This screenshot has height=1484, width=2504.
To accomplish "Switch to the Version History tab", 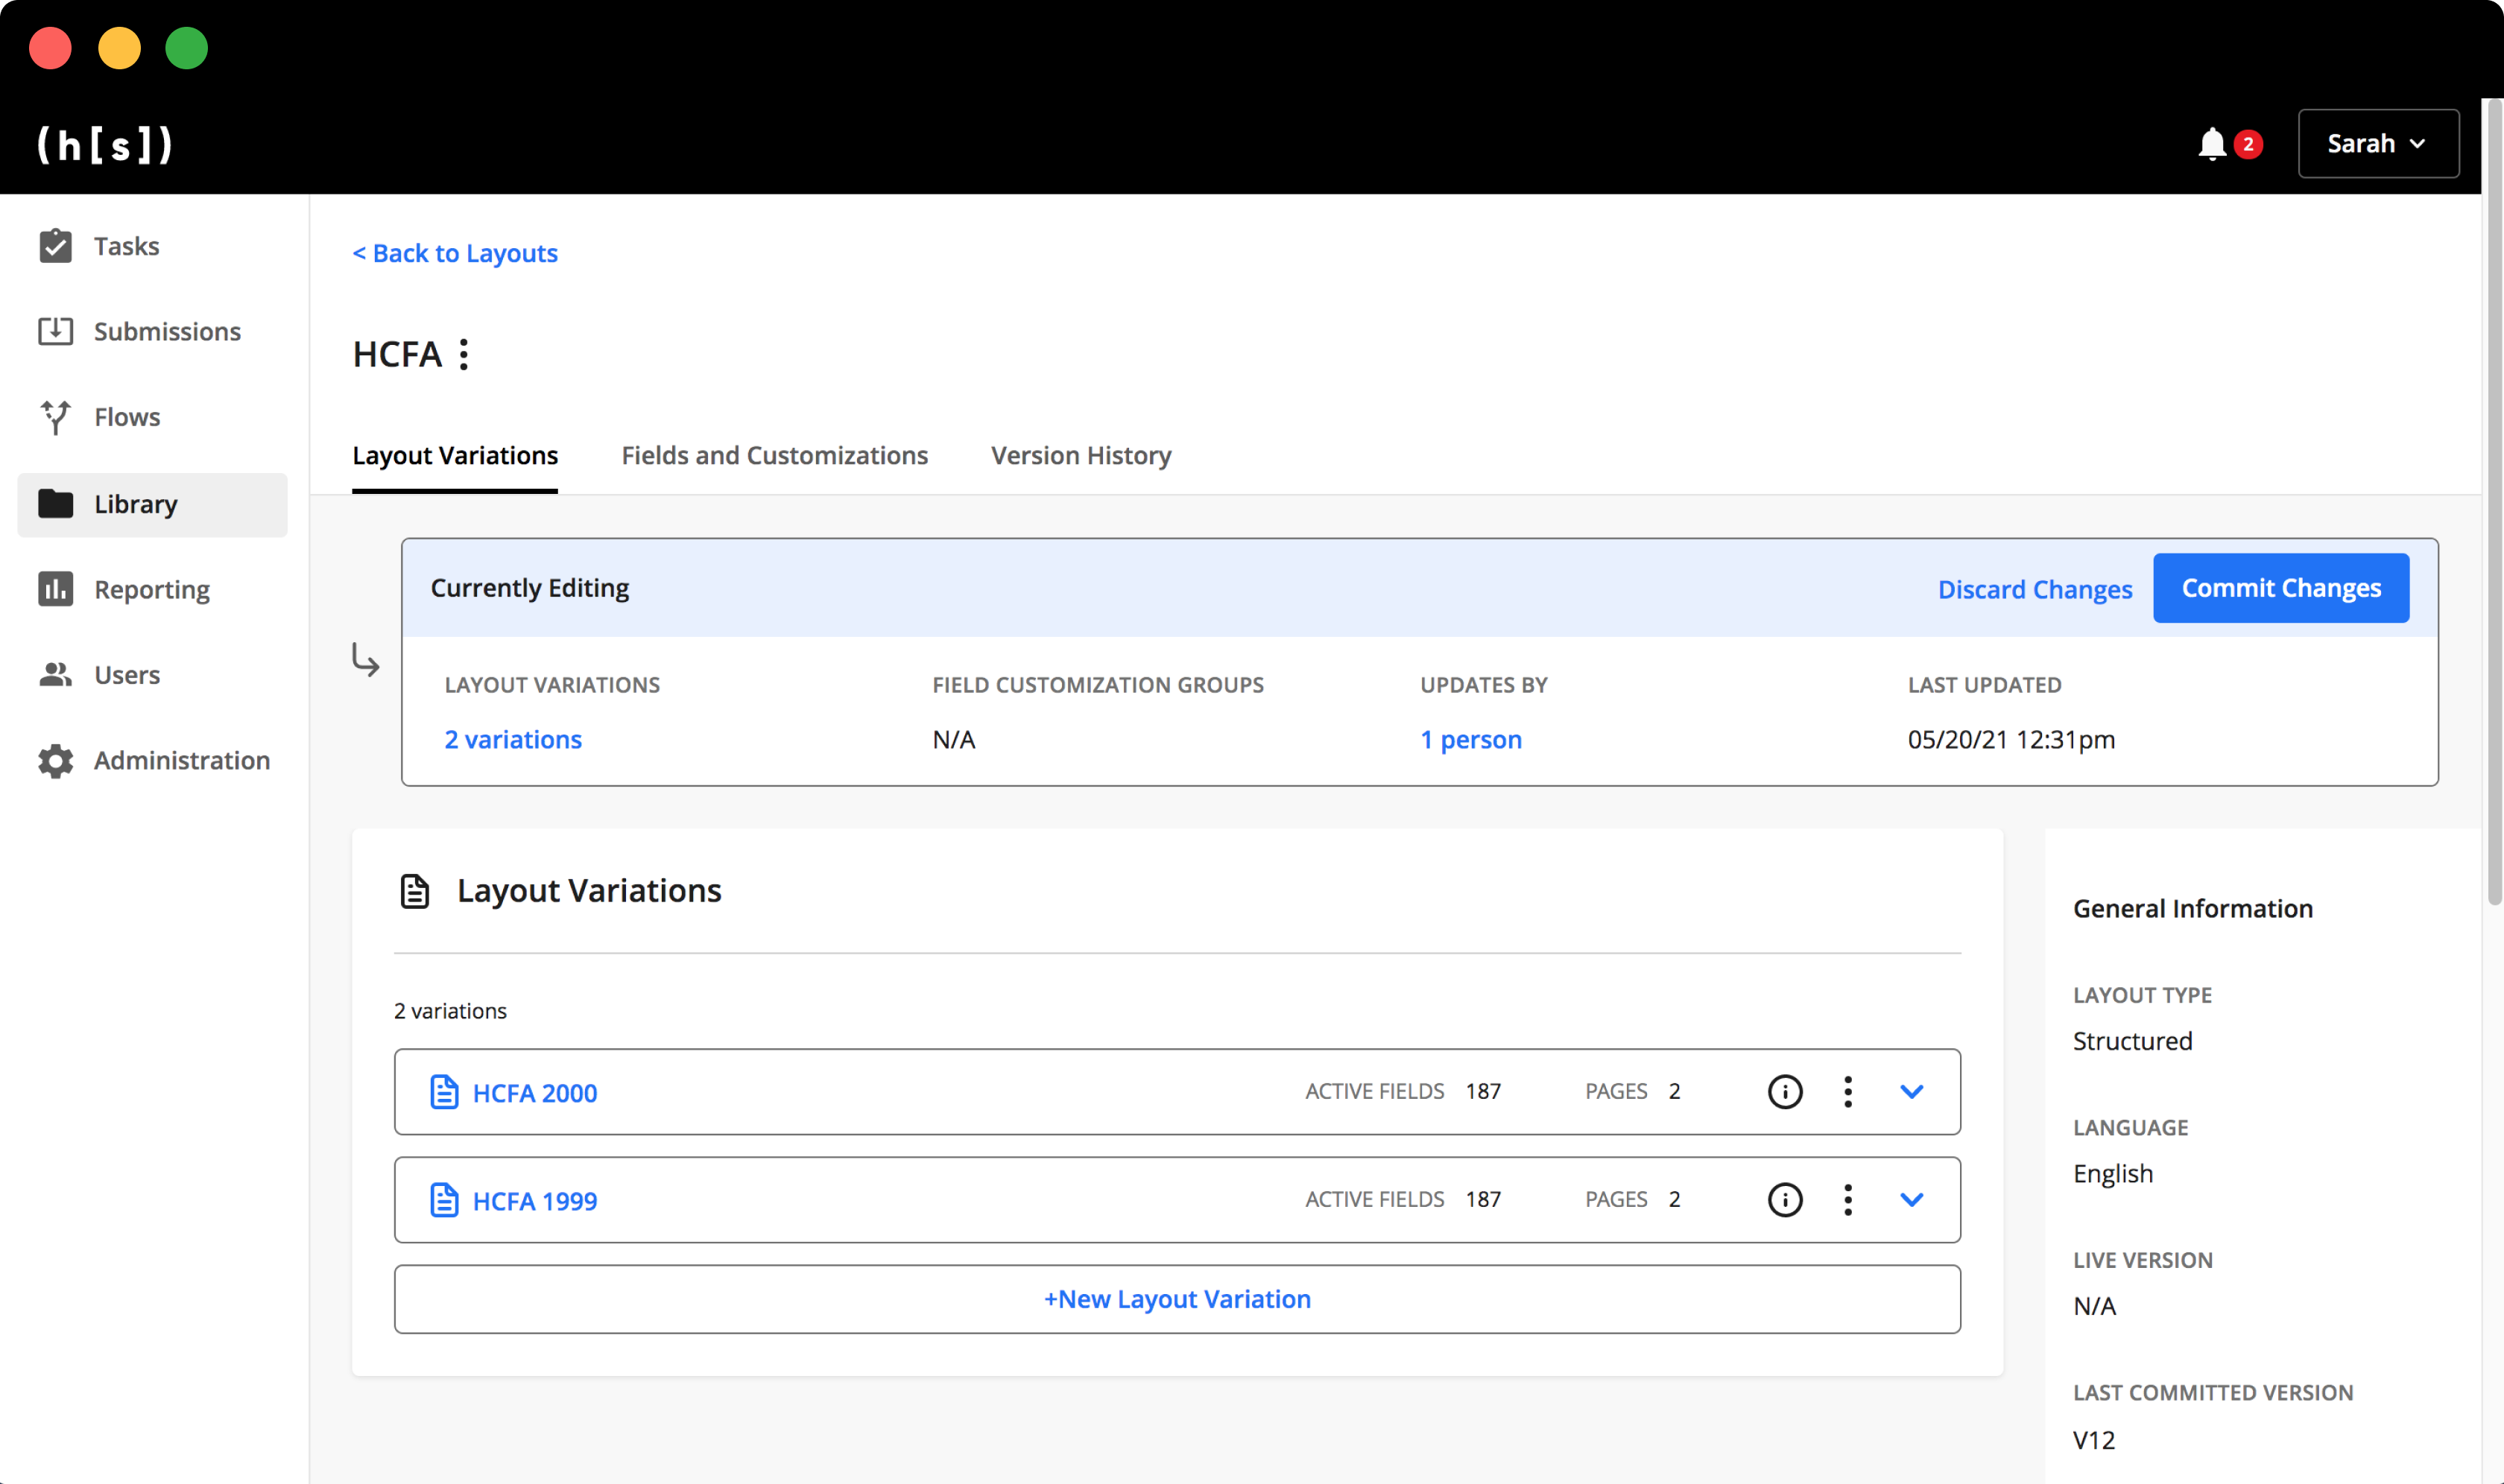I will 1081,455.
